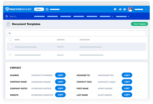This screenshot has height=104, width=153.
Task: Click the globe icon in header
Action: click(120, 9)
